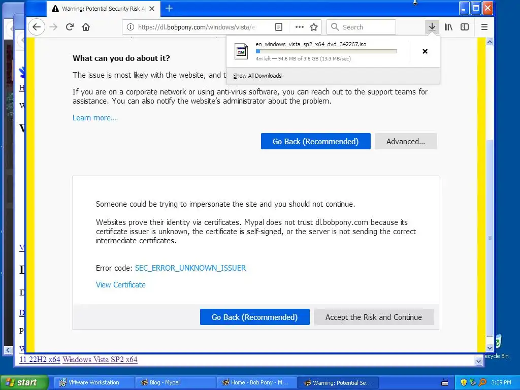Open the View Certificate link

121,284
